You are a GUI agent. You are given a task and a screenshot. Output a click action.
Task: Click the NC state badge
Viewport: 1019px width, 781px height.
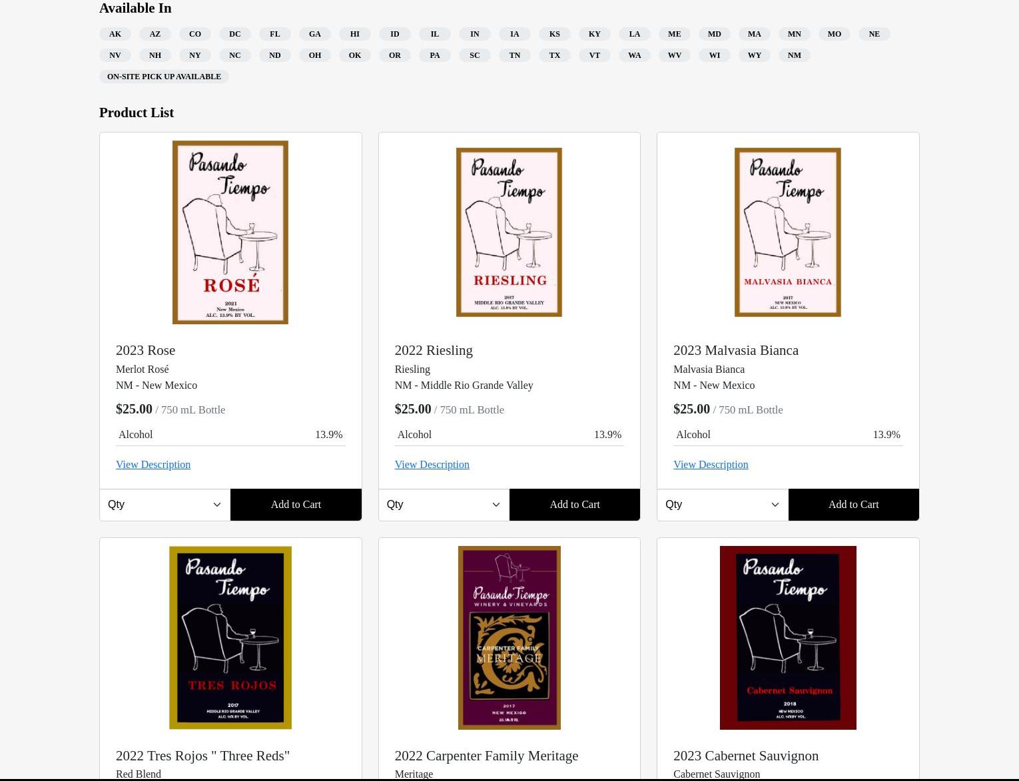(235, 55)
